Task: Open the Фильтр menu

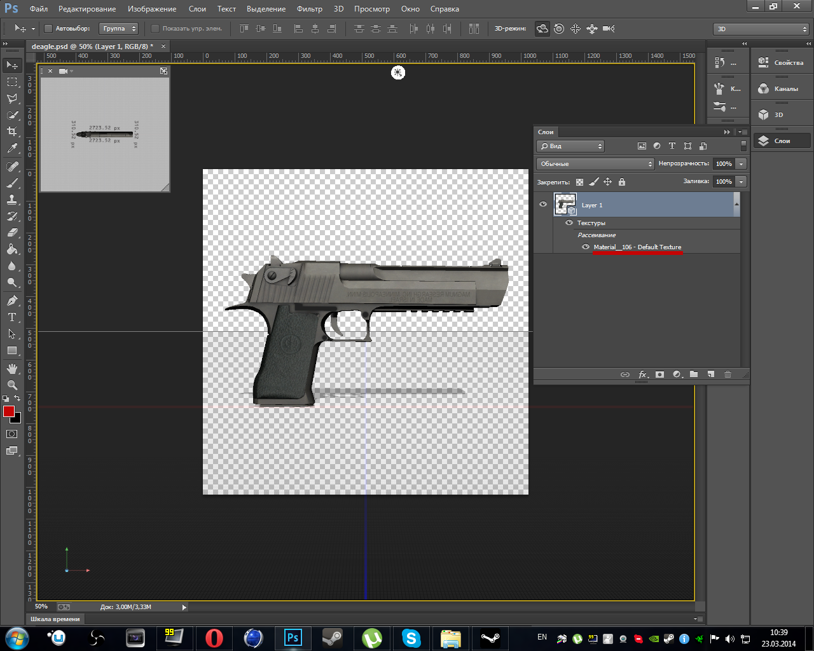Action: [x=310, y=9]
